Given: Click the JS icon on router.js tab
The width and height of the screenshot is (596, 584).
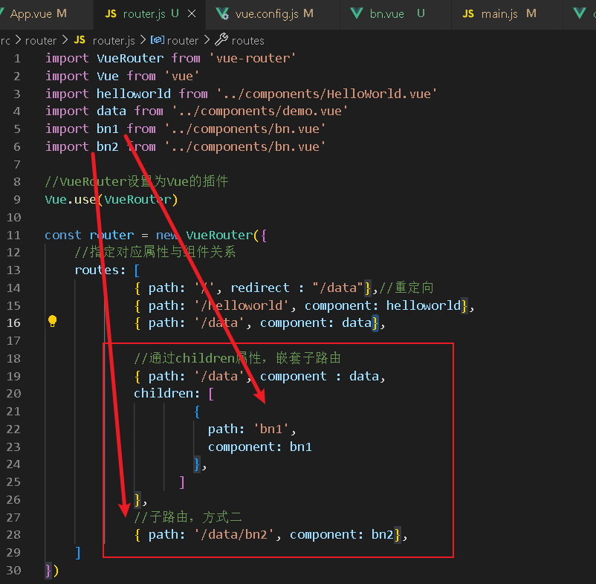Looking at the screenshot, I should tap(111, 14).
